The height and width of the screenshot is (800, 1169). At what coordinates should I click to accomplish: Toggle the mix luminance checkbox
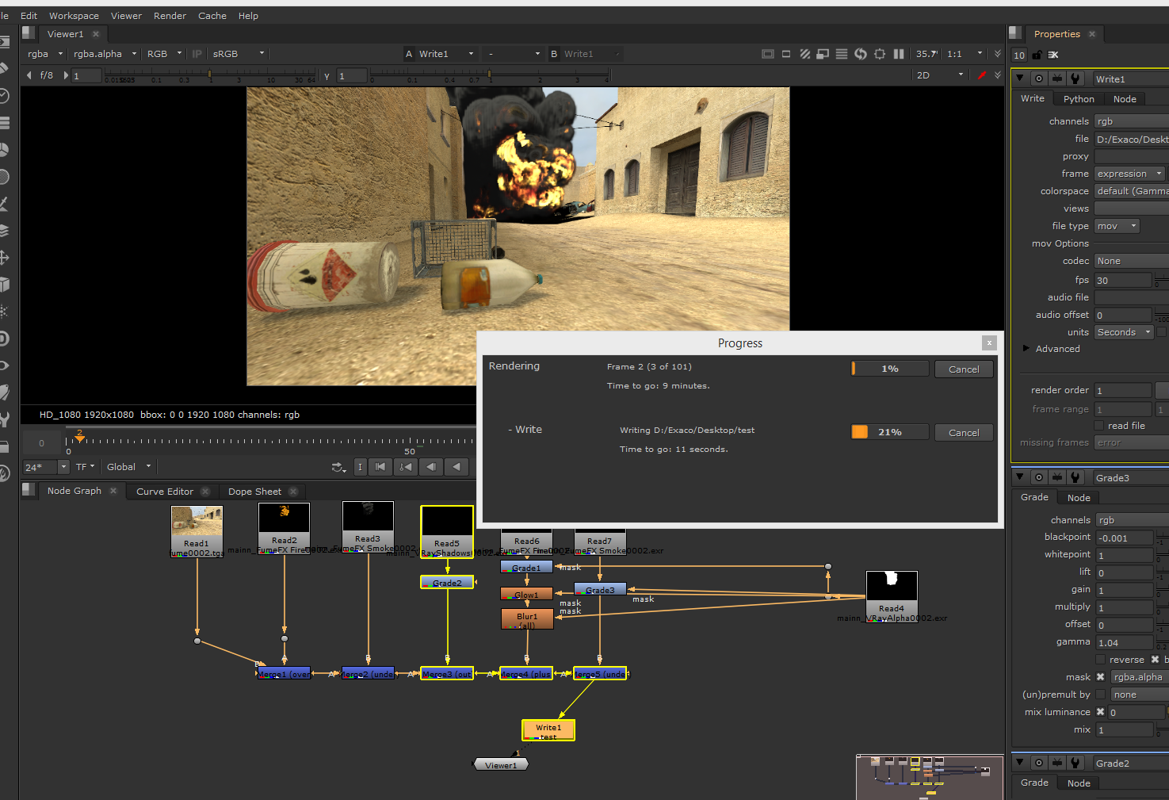coord(1100,712)
